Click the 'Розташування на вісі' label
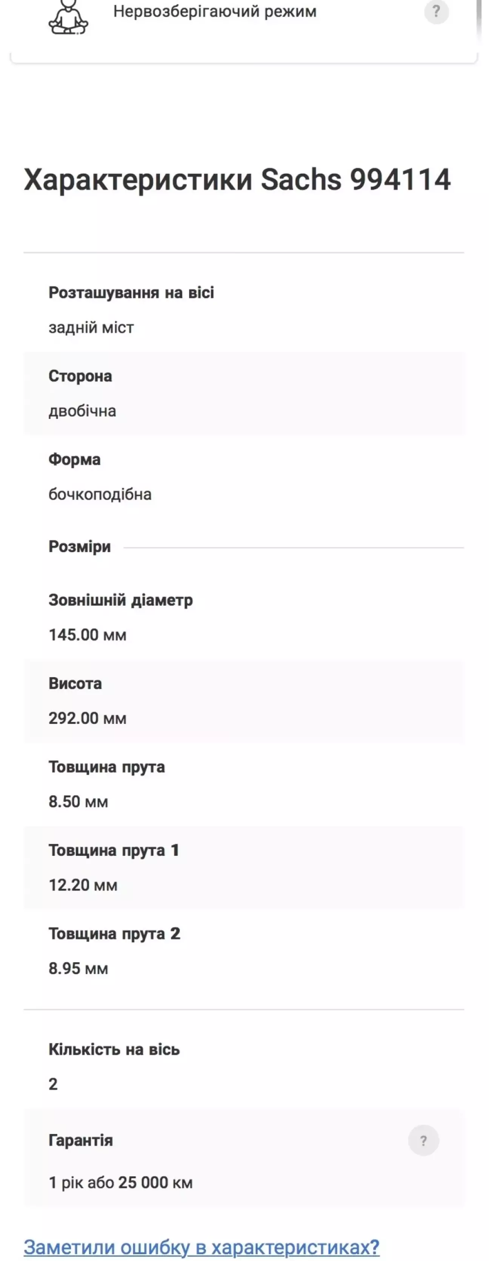 (x=131, y=293)
